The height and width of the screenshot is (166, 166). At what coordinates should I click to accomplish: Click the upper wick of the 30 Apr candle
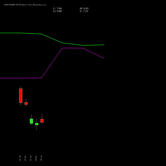click(42, 116)
